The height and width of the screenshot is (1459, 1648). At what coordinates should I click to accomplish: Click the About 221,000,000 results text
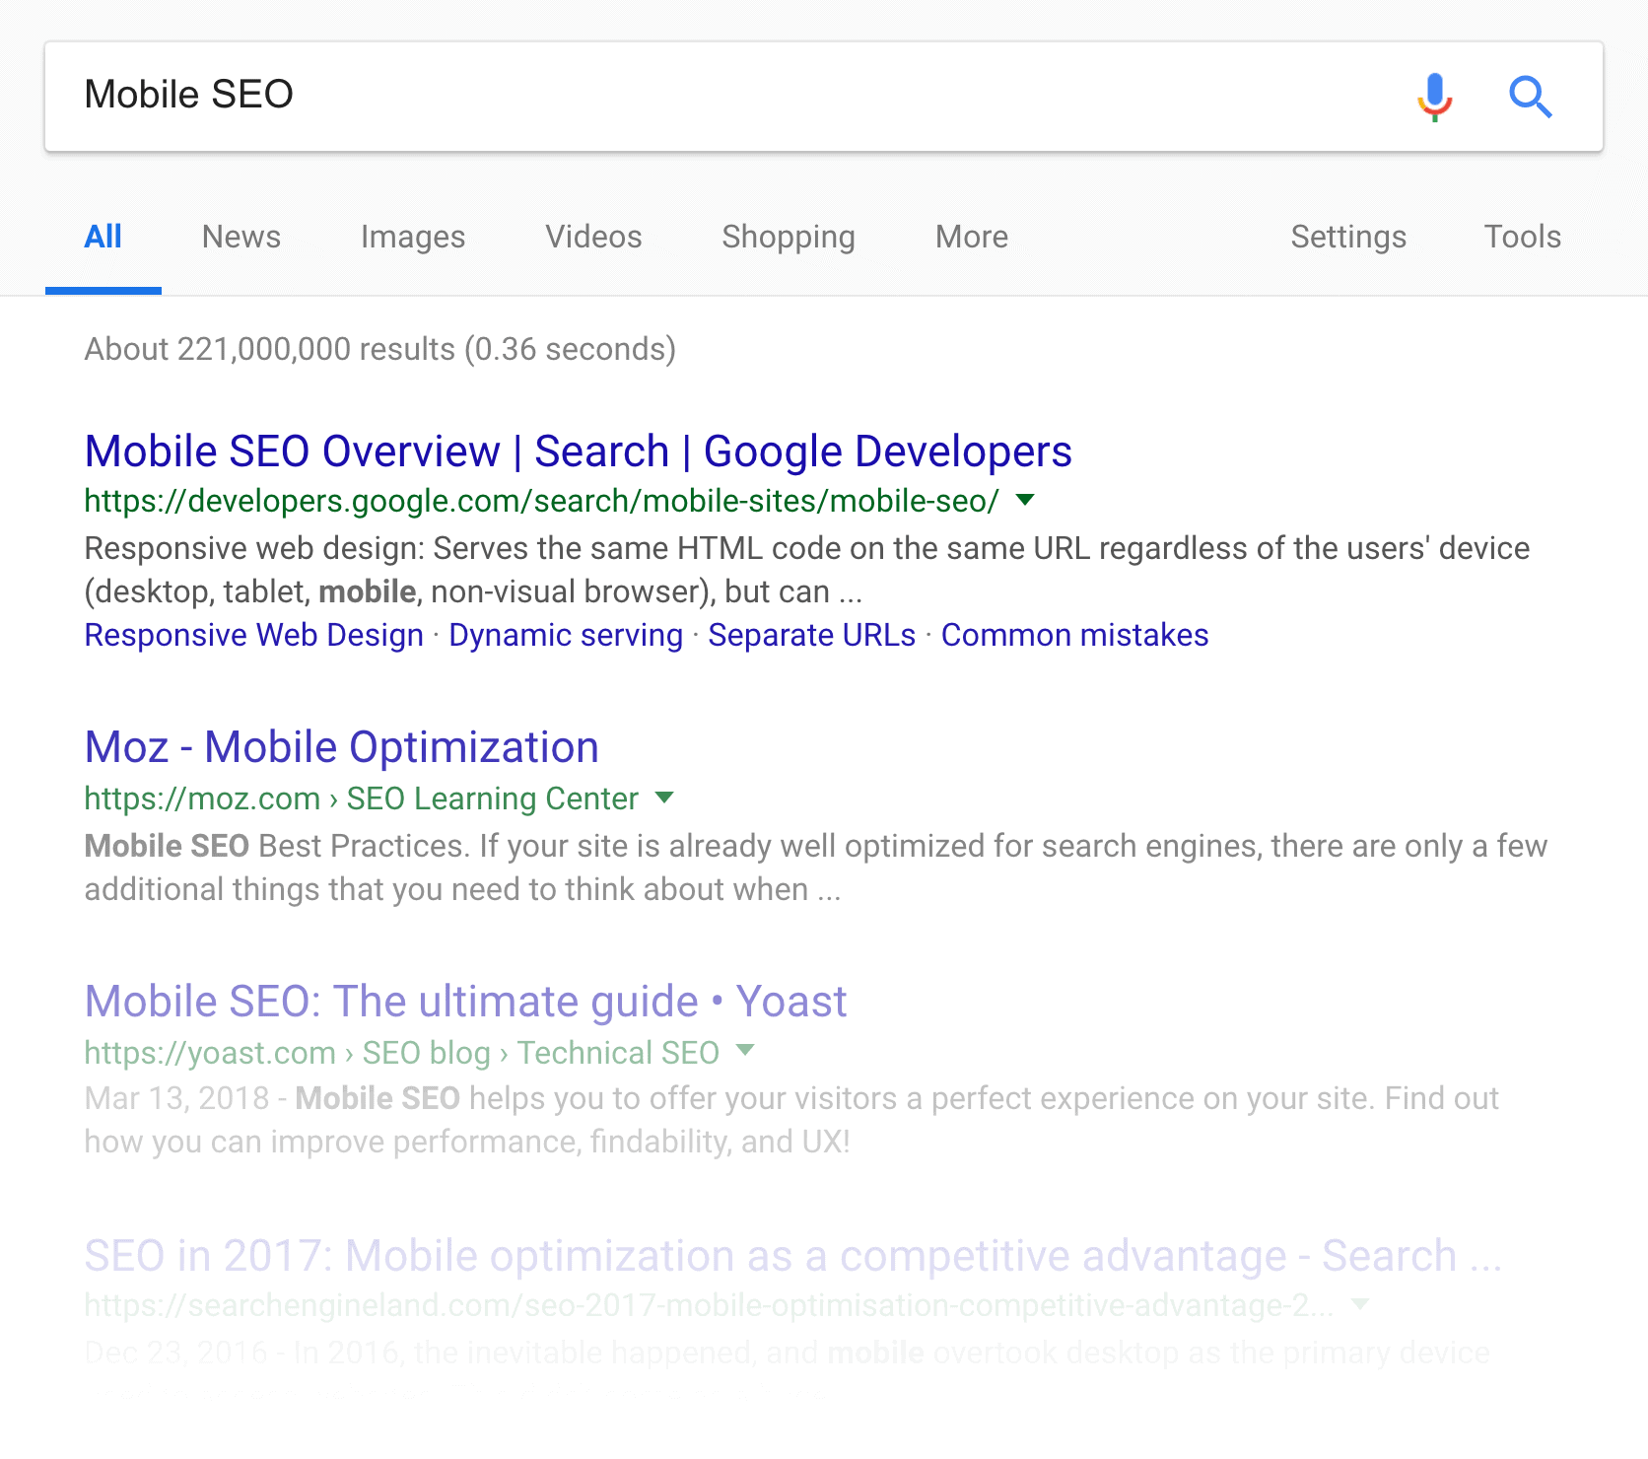[380, 349]
